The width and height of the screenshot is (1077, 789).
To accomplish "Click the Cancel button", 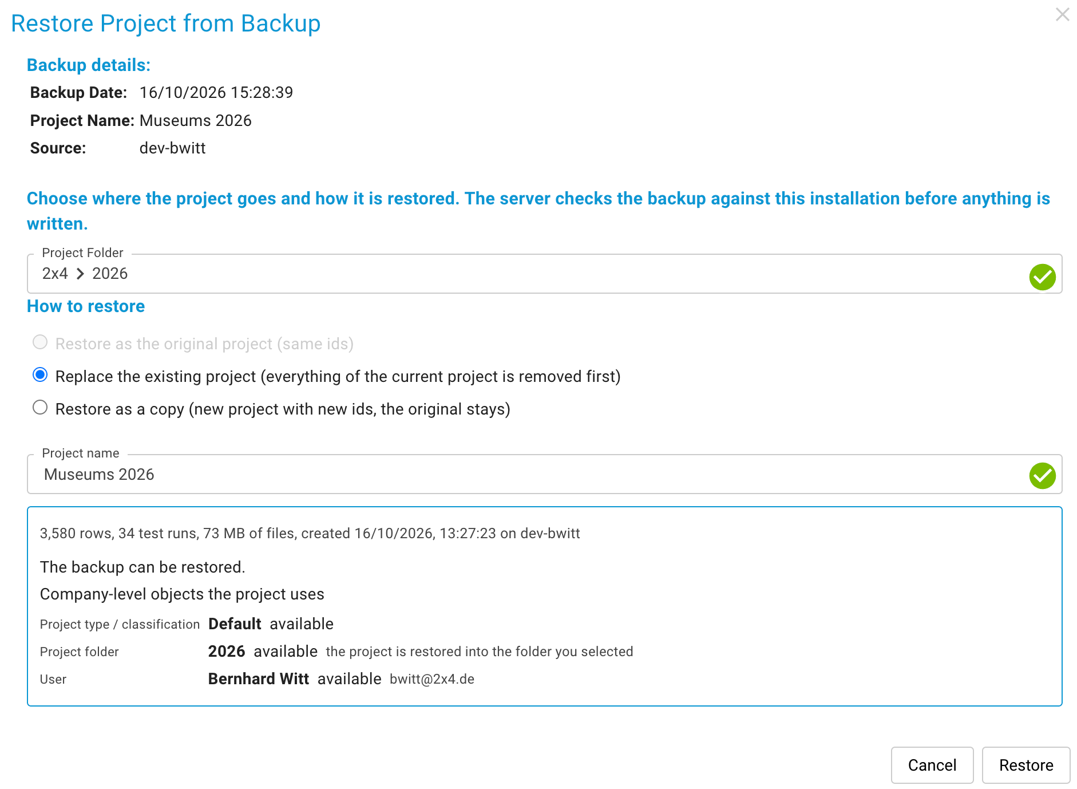I will [x=932, y=765].
